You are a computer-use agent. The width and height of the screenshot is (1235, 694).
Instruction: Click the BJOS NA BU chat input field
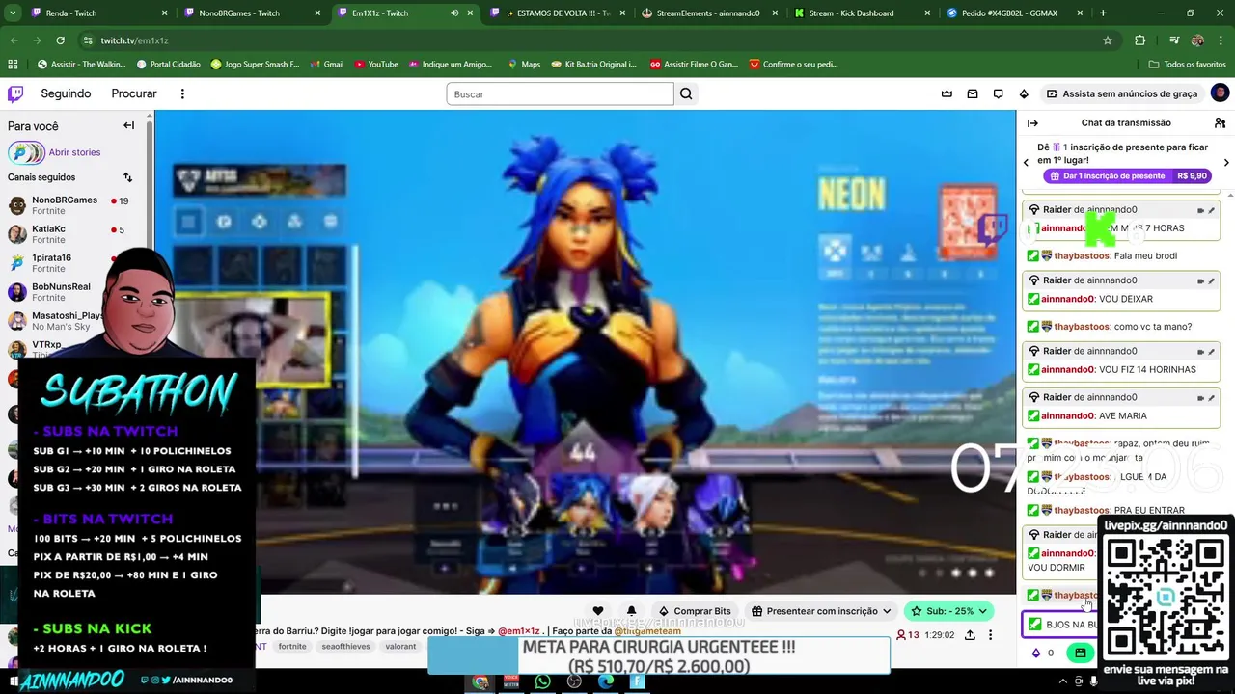click(1061, 625)
